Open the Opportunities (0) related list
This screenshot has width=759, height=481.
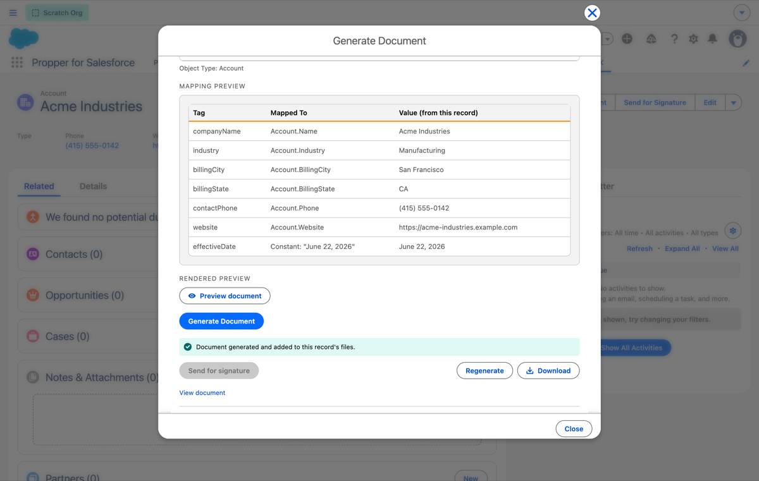[x=85, y=295]
